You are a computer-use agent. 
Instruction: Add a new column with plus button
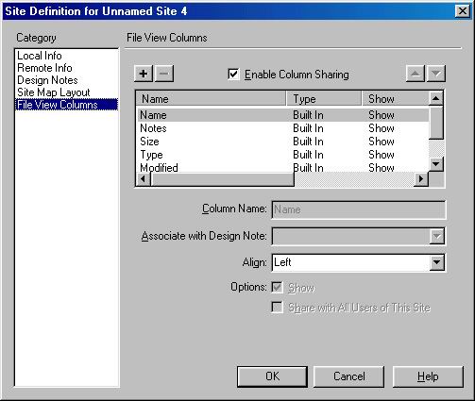[144, 74]
